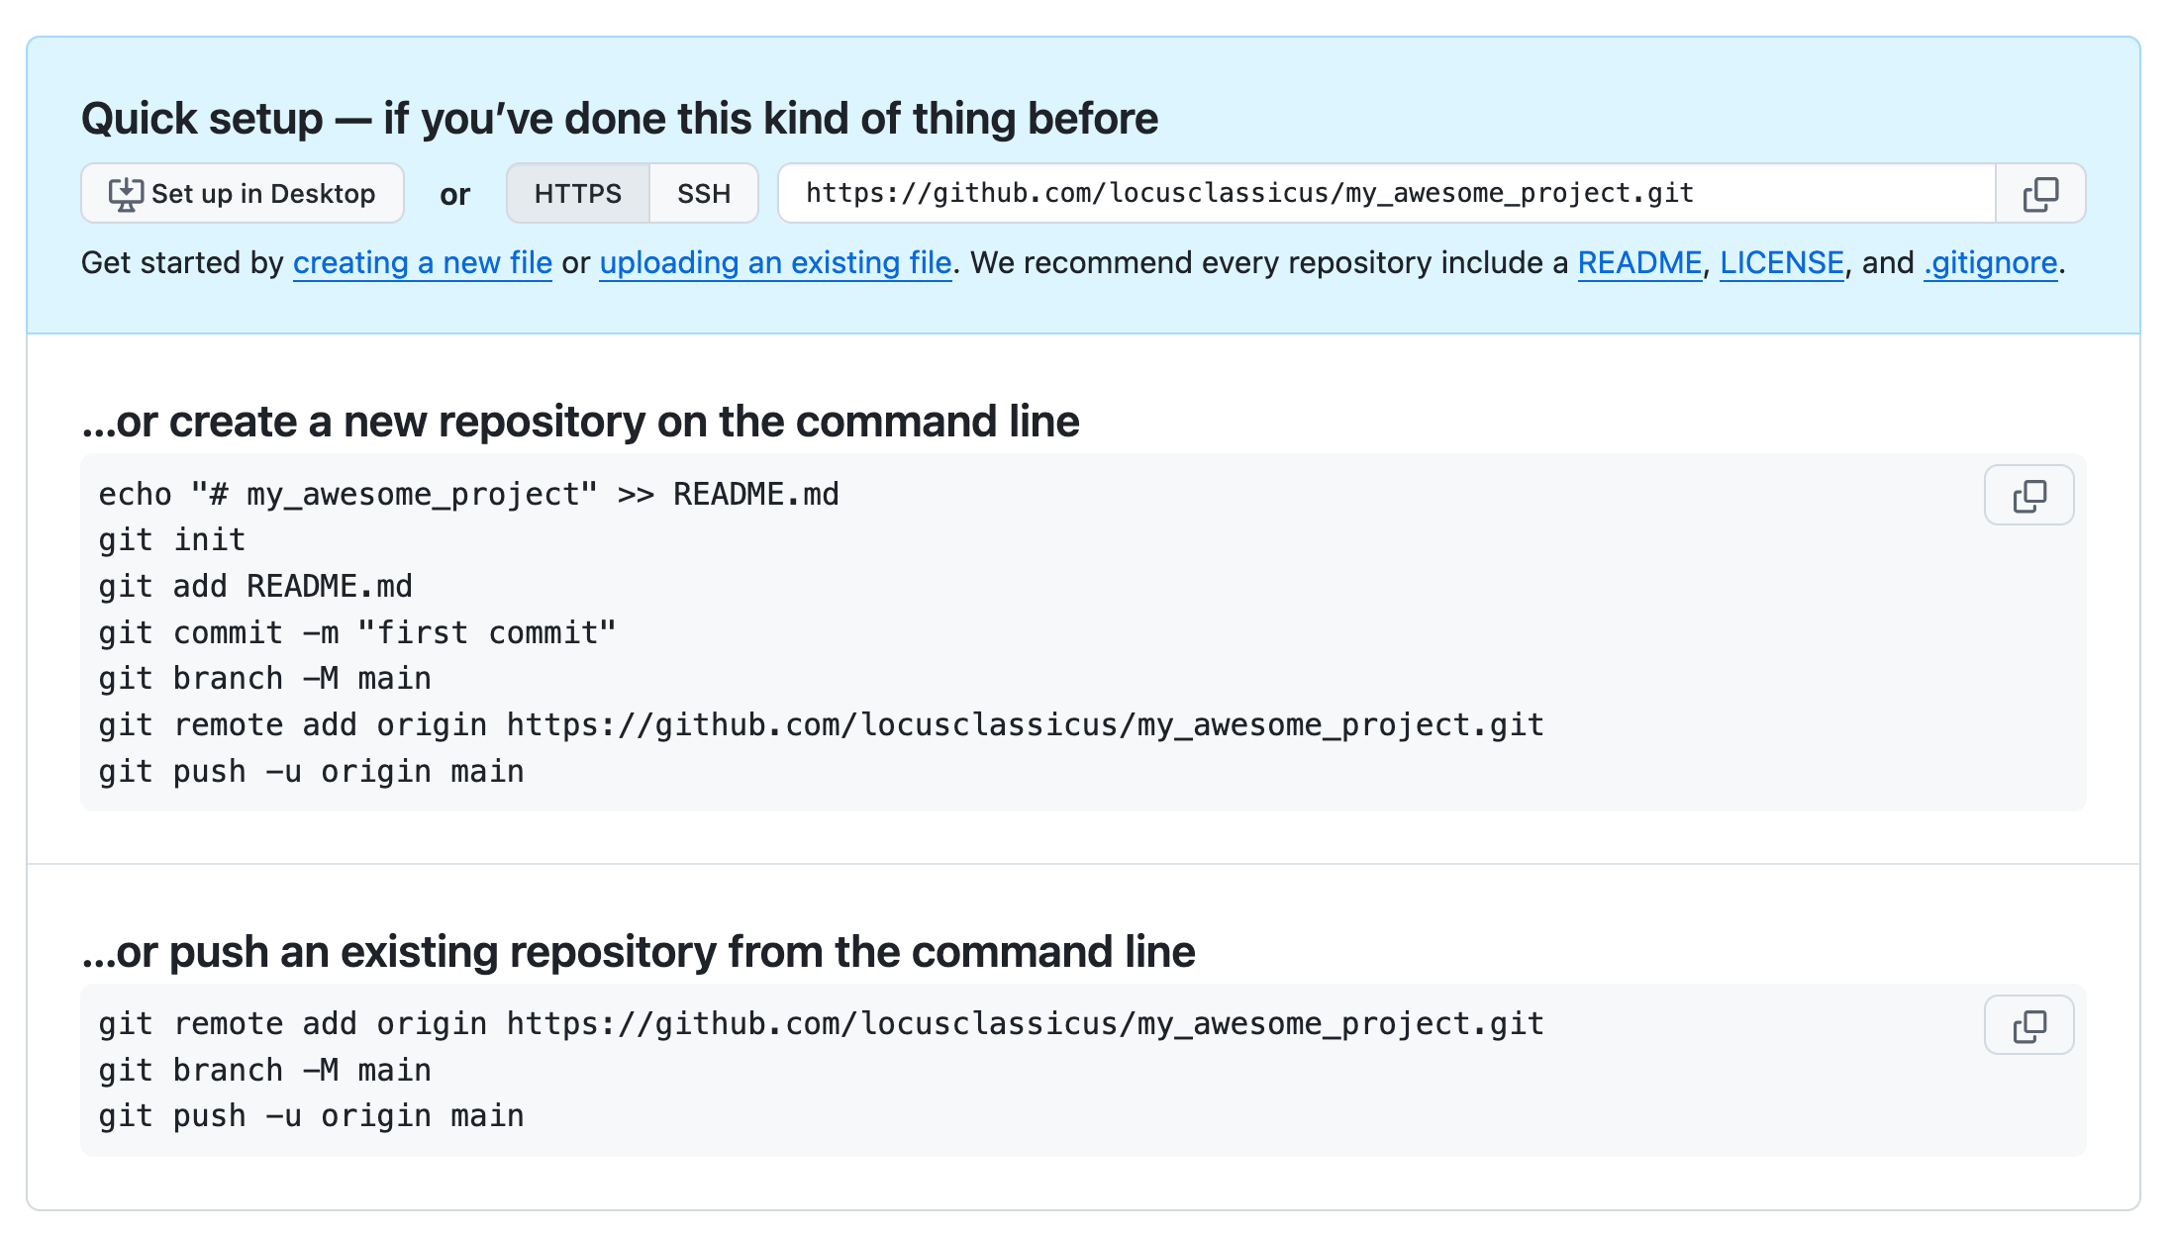Open the .gitignore link
The image size is (2174, 1235).
[1990, 263]
